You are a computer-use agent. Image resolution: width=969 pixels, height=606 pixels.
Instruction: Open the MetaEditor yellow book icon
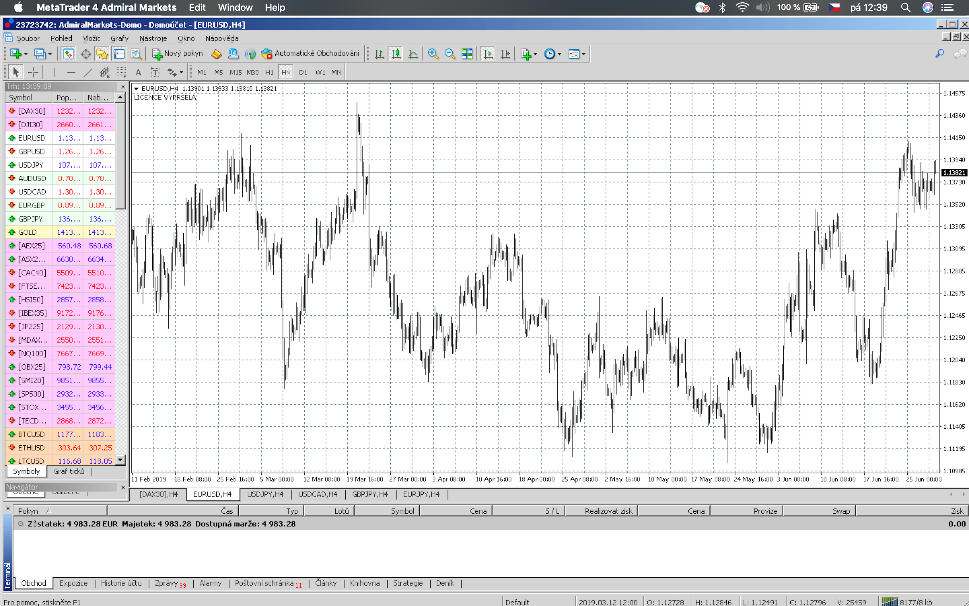(x=216, y=53)
